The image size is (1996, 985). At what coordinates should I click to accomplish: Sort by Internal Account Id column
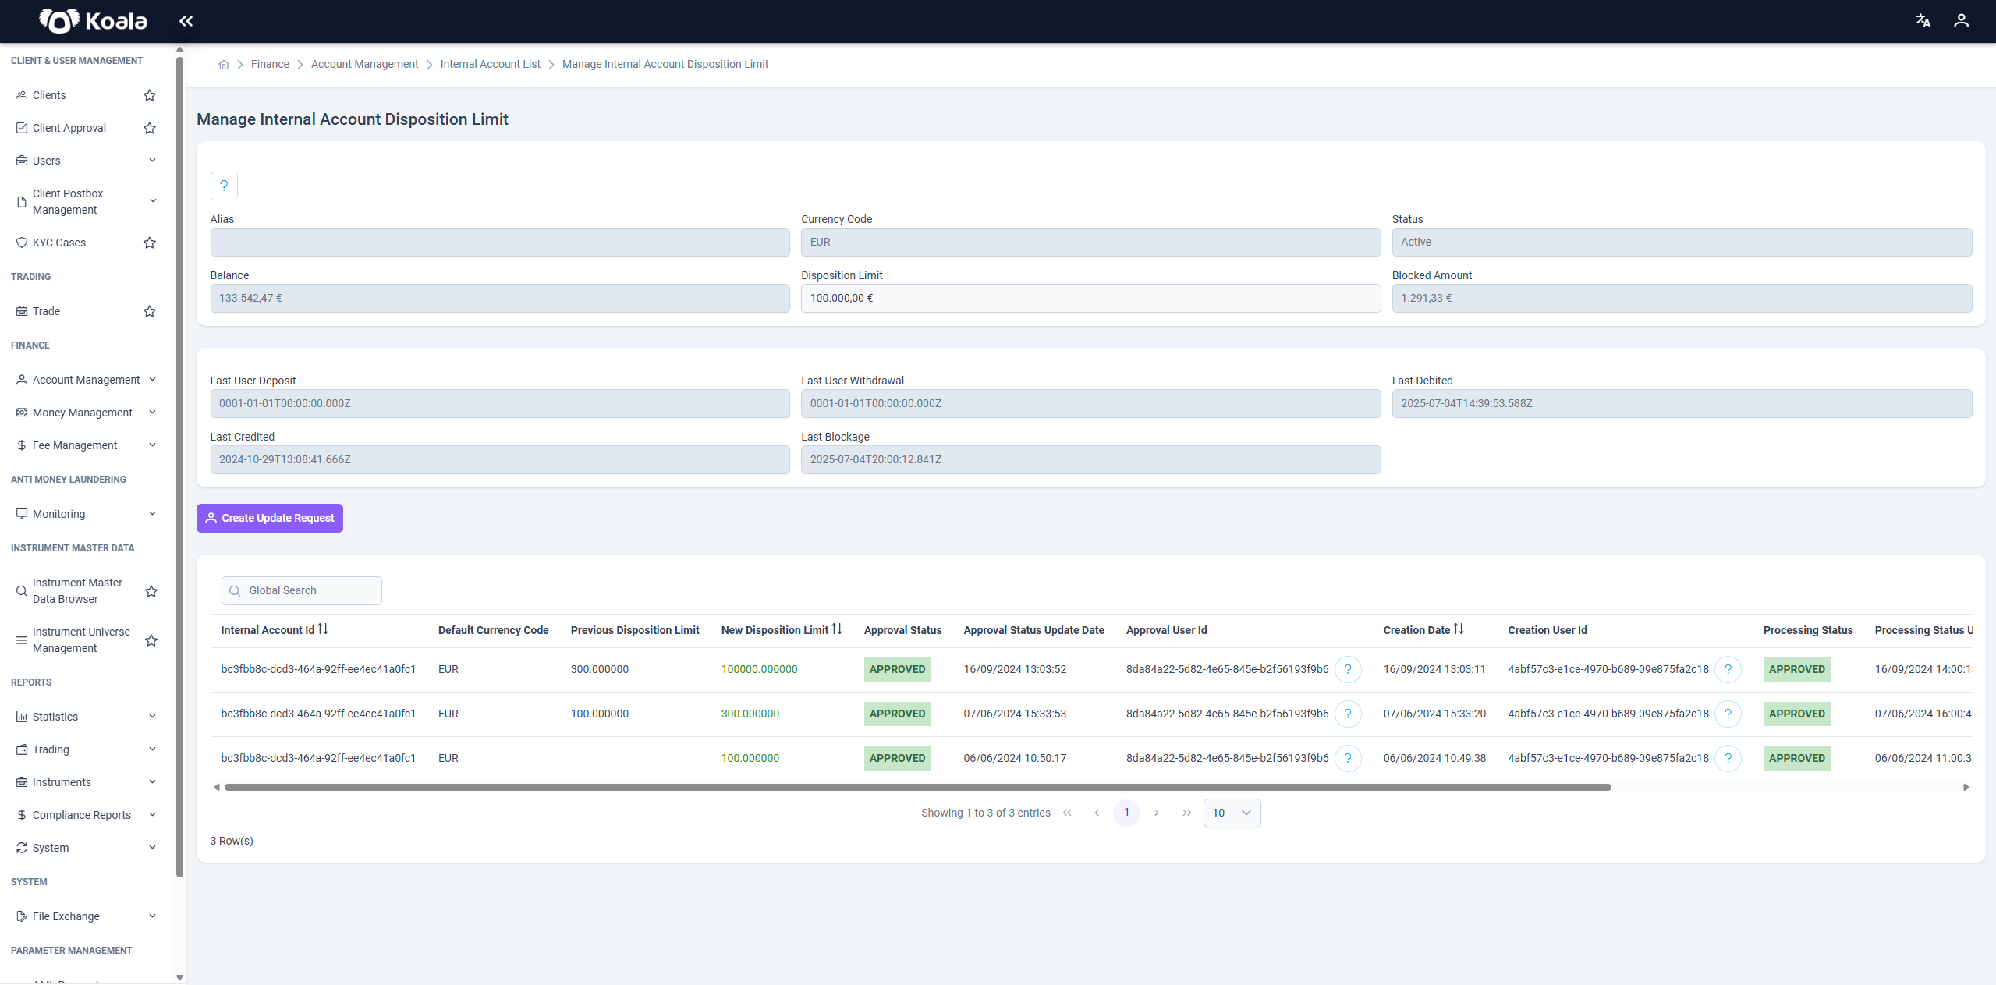323,629
